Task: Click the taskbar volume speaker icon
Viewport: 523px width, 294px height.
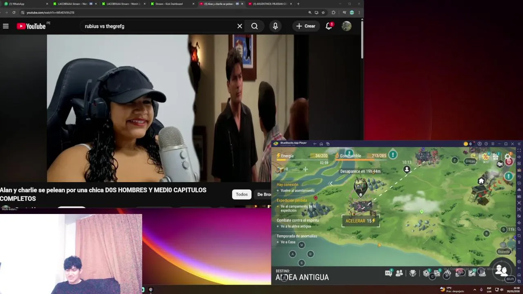Action: (502, 290)
